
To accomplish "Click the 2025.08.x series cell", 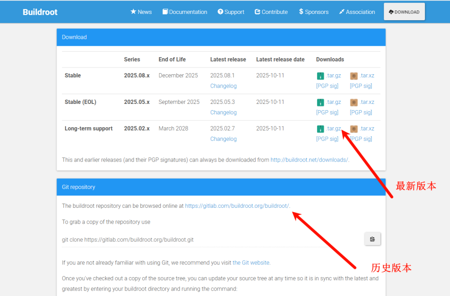I will pos(137,75).
